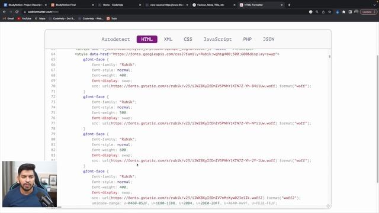Click font-weight: 500 on line 75
The width and height of the screenshot is (379, 213).
[110, 112]
